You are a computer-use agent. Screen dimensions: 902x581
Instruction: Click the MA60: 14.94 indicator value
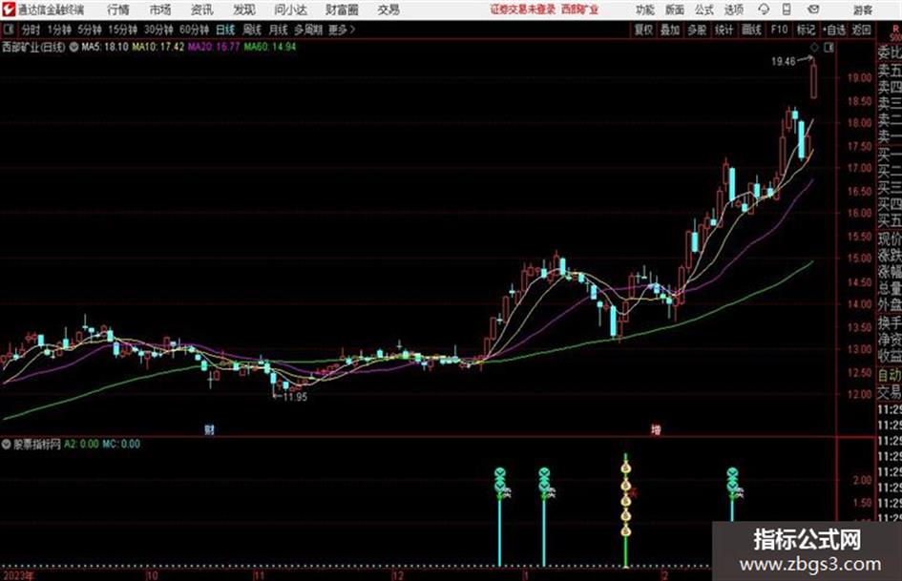point(270,47)
